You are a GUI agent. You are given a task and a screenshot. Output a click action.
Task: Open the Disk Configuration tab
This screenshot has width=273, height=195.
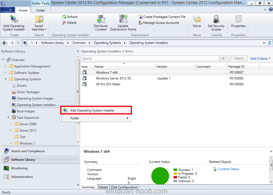click(124, 187)
